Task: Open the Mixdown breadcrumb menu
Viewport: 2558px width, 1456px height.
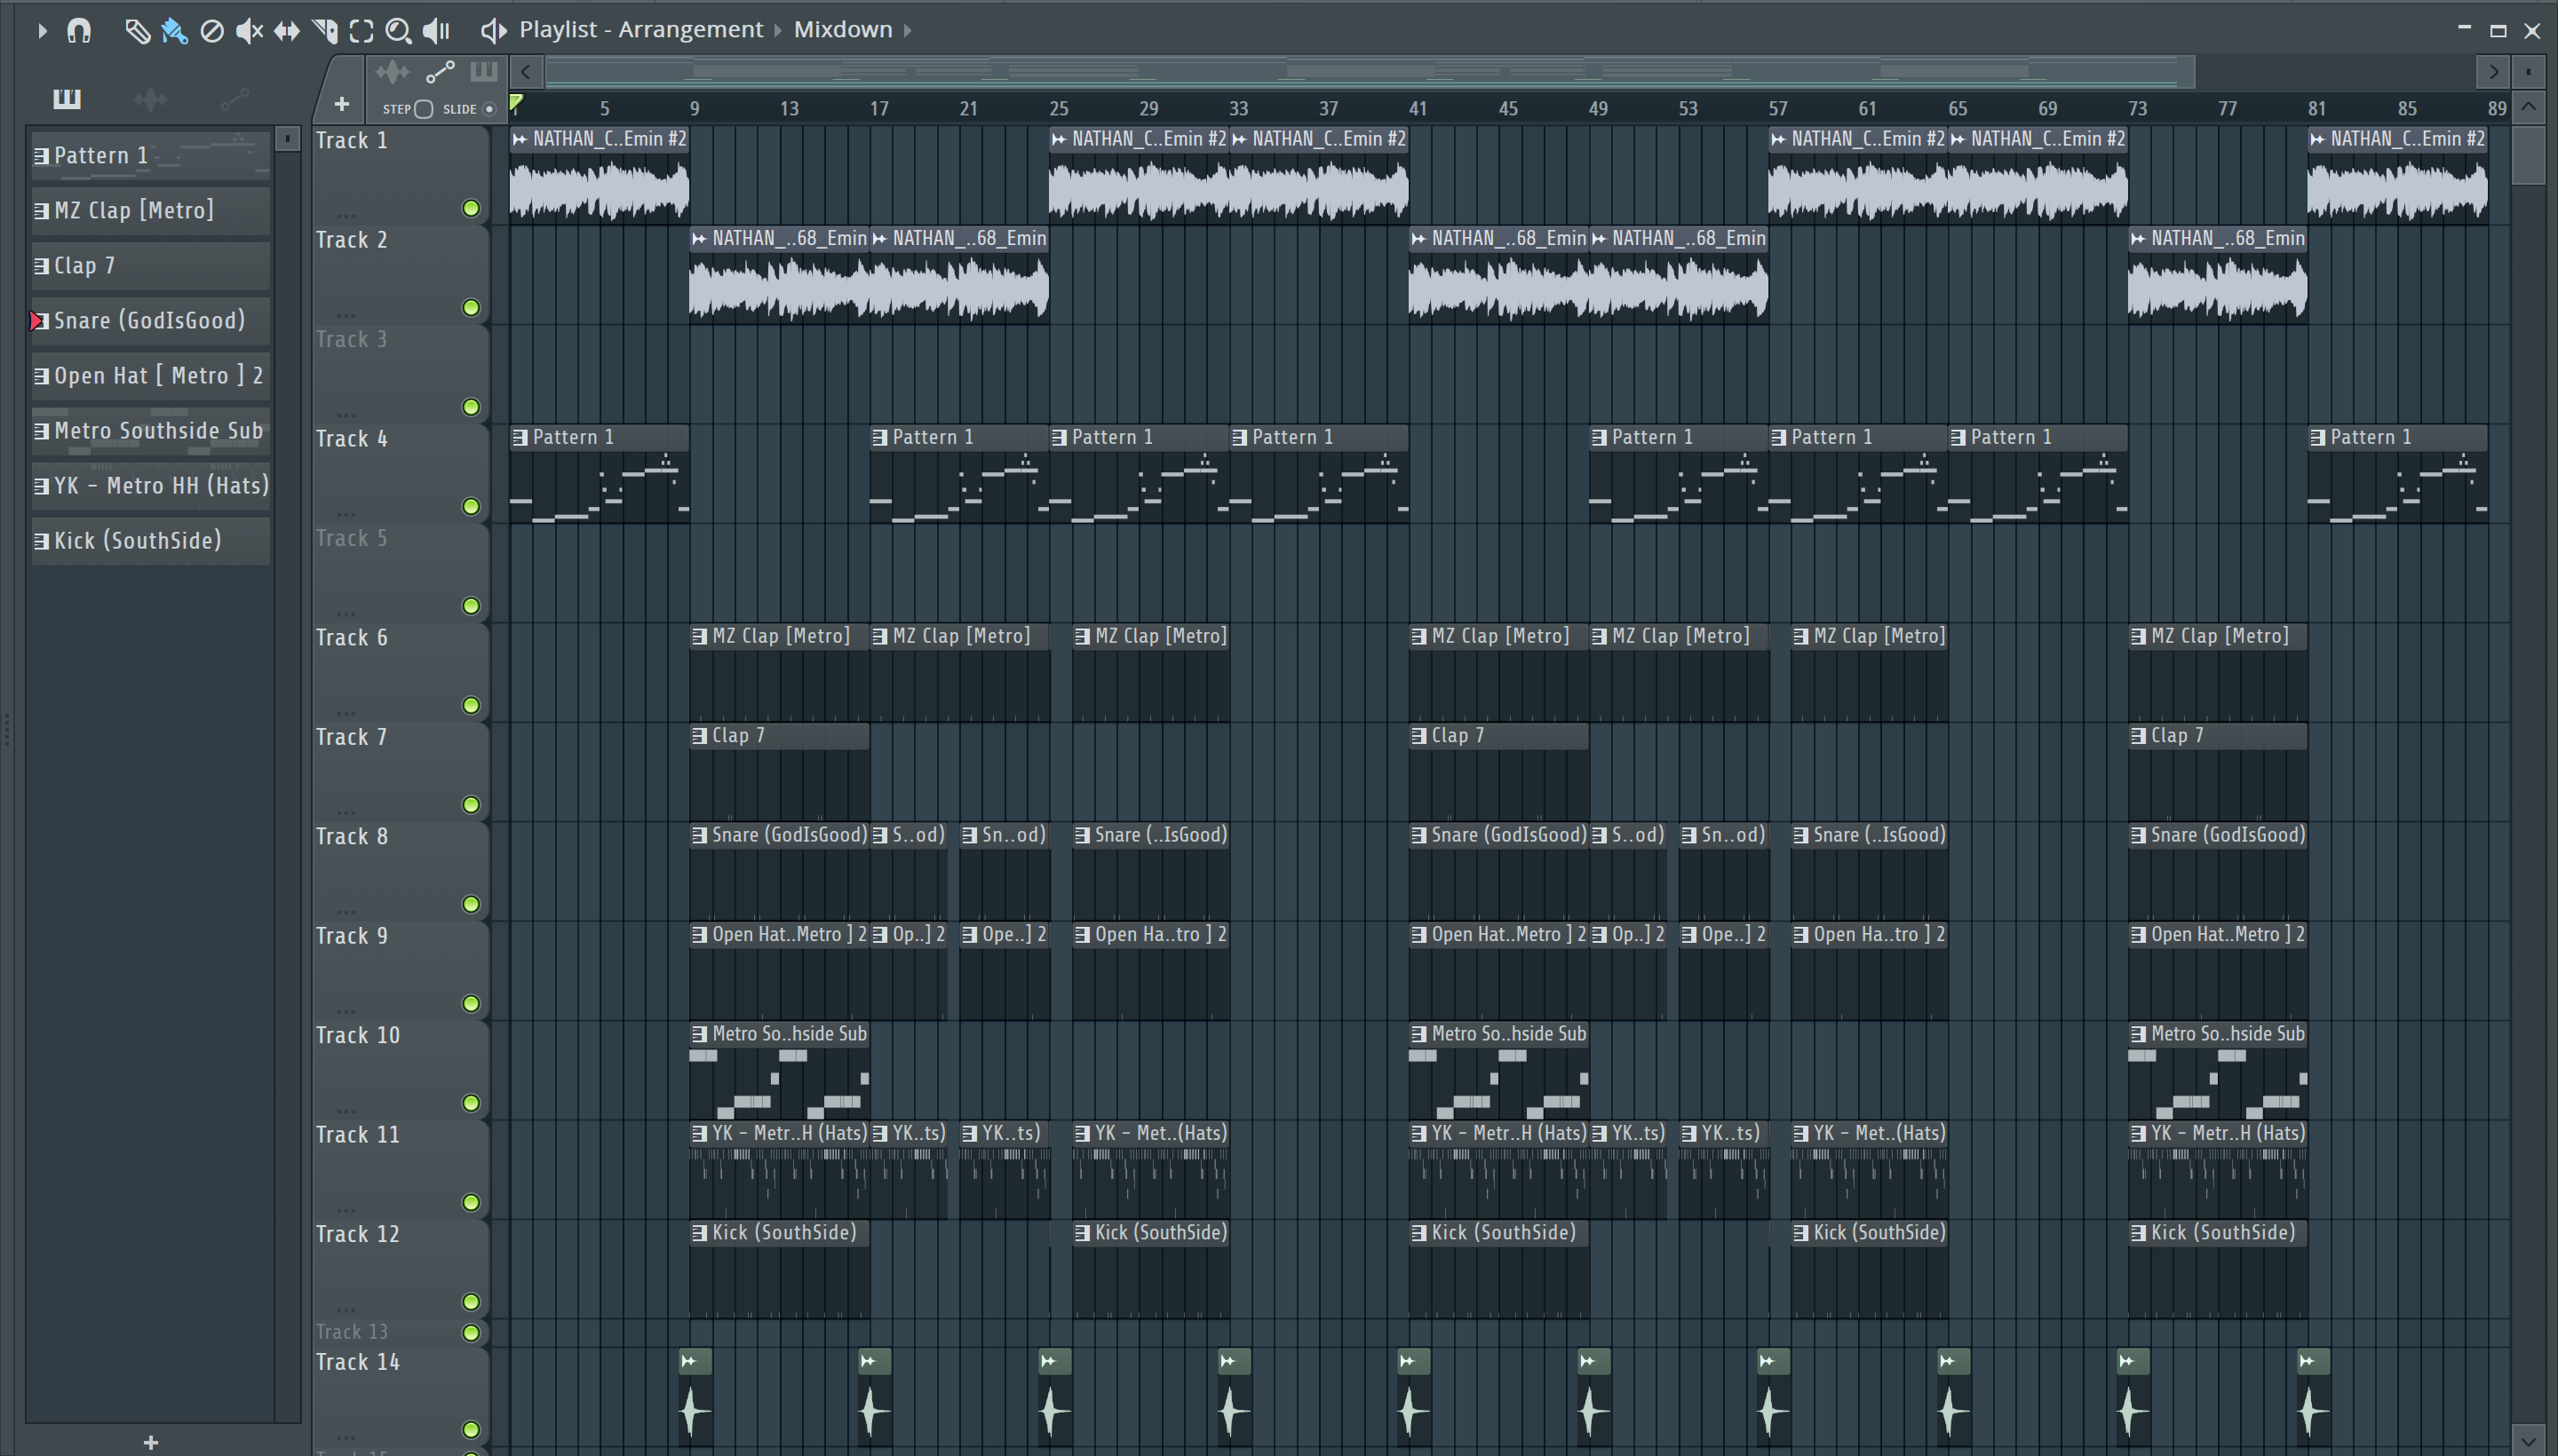Action: click(842, 30)
